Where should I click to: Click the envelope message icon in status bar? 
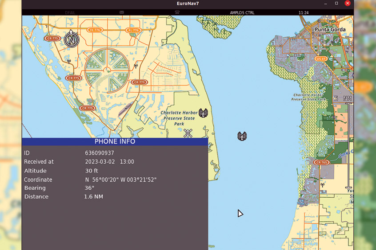point(121,13)
